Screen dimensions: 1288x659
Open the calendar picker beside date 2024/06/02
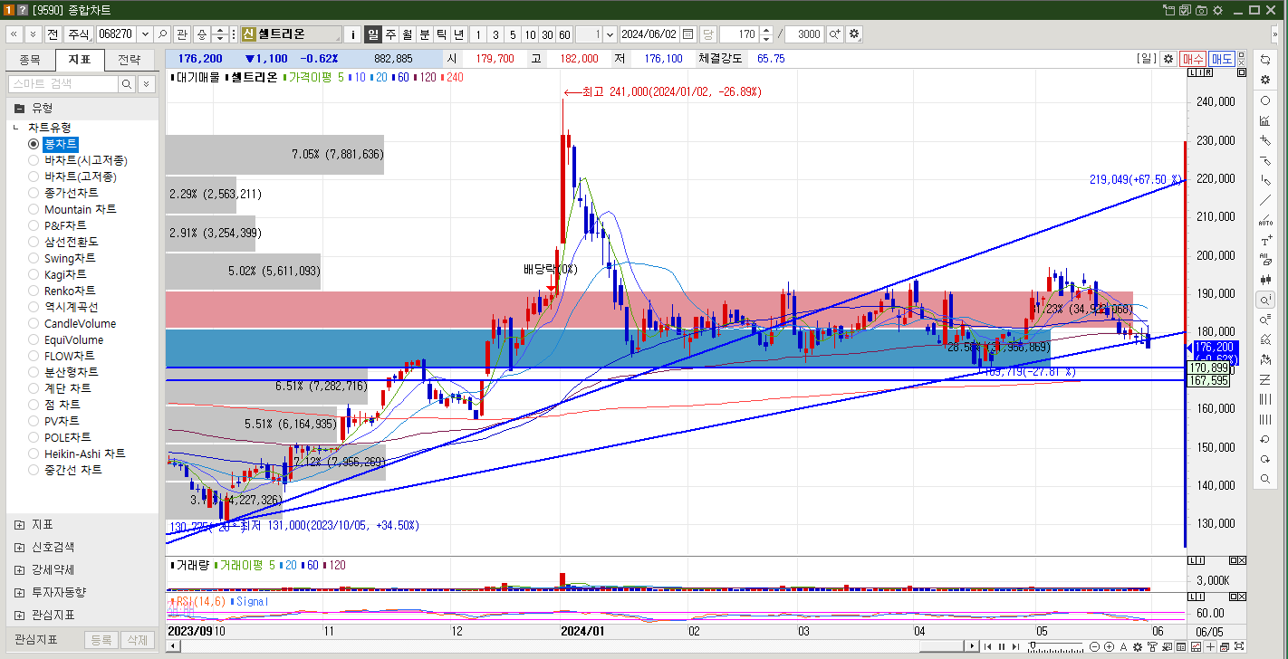(x=688, y=34)
